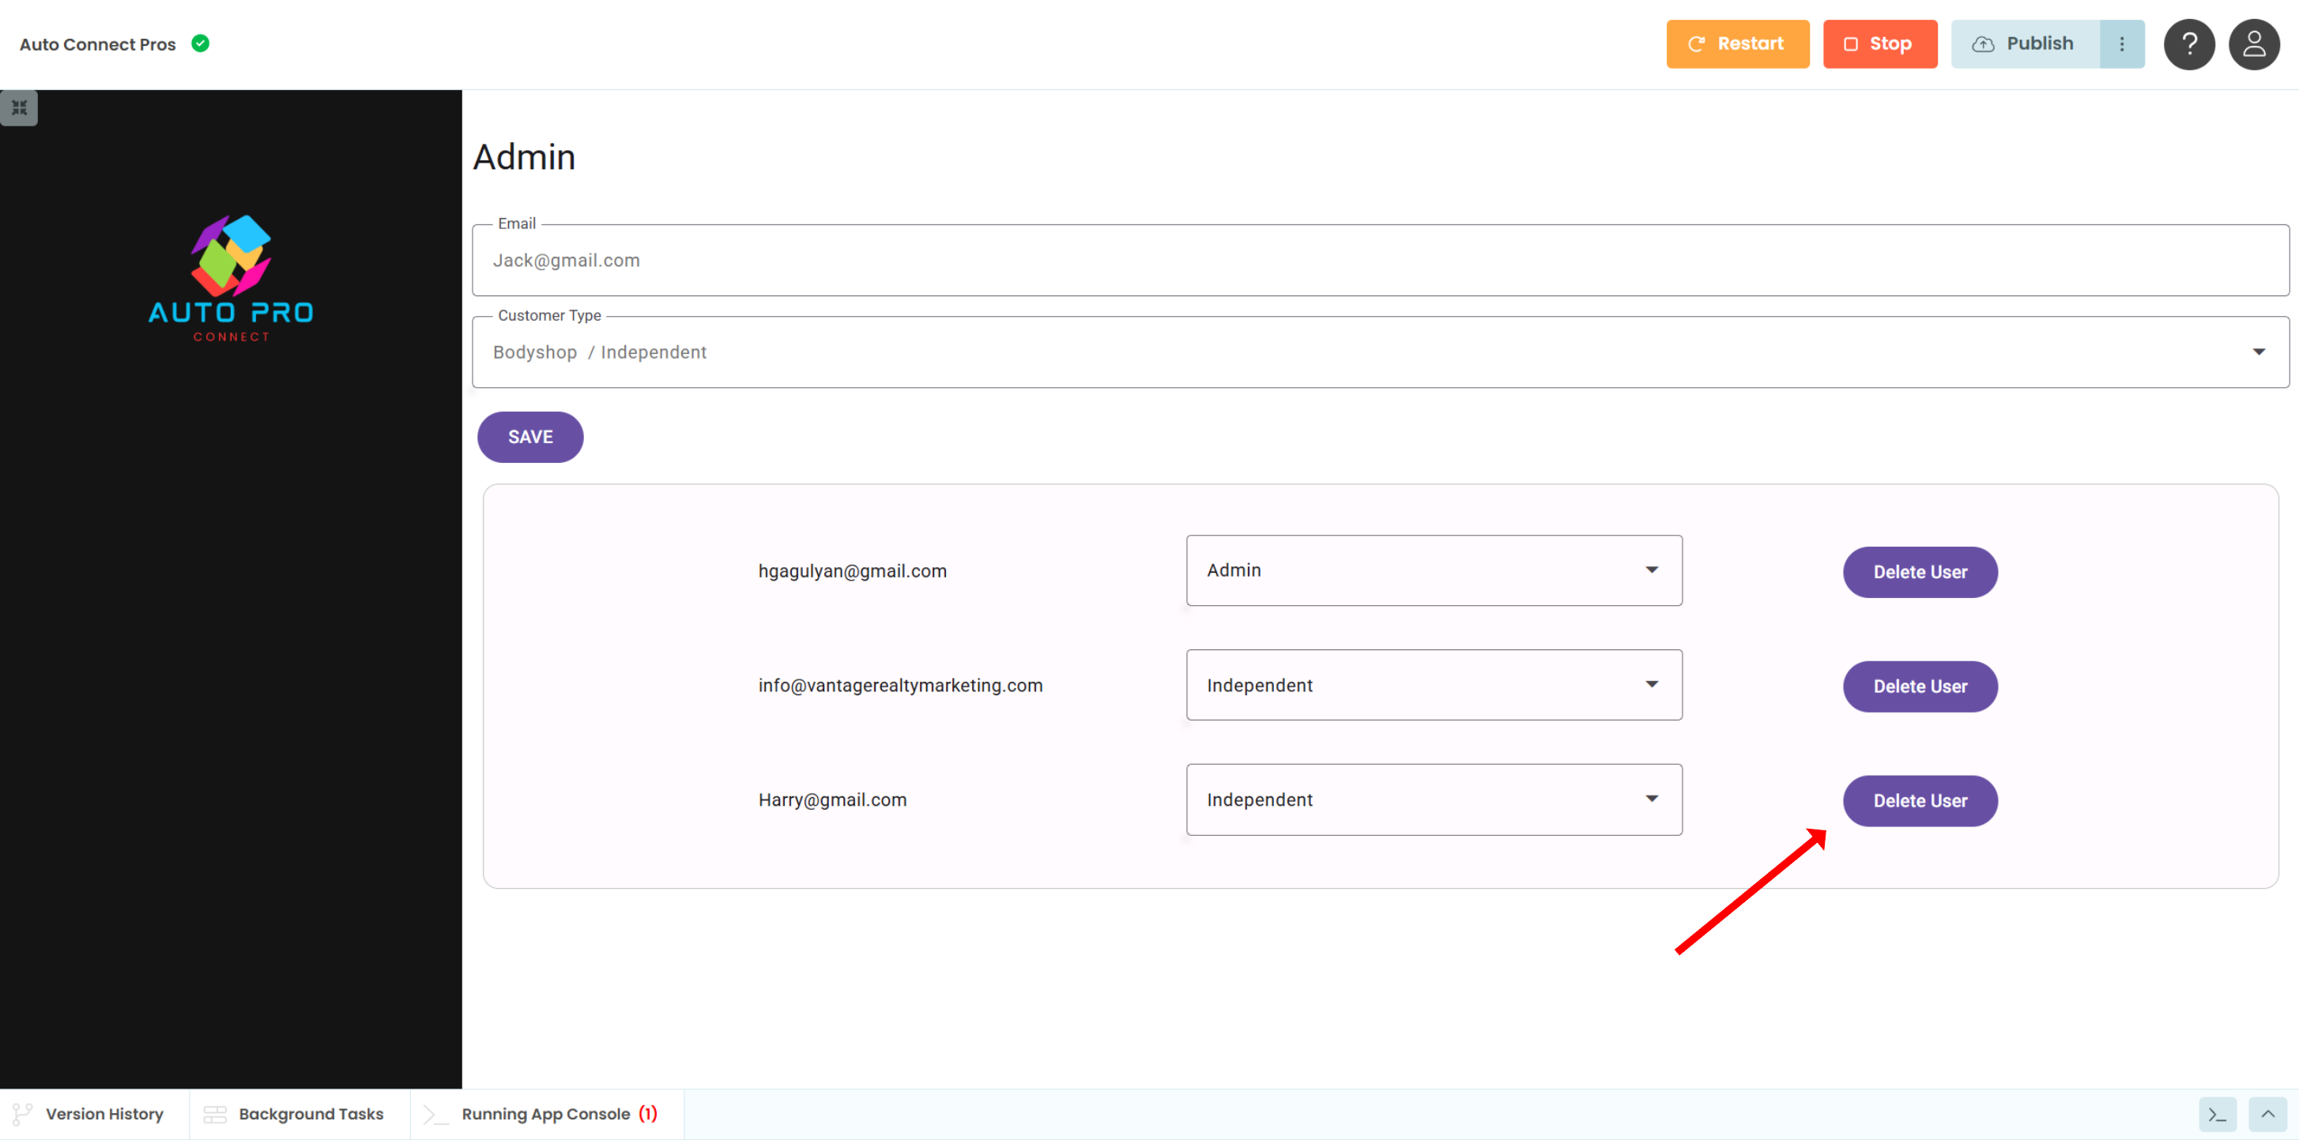Expand the bottom panel chevron-up icon
Image resolution: width=2299 pixels, height=1140 pixels.
(x=2267, y=1114)
